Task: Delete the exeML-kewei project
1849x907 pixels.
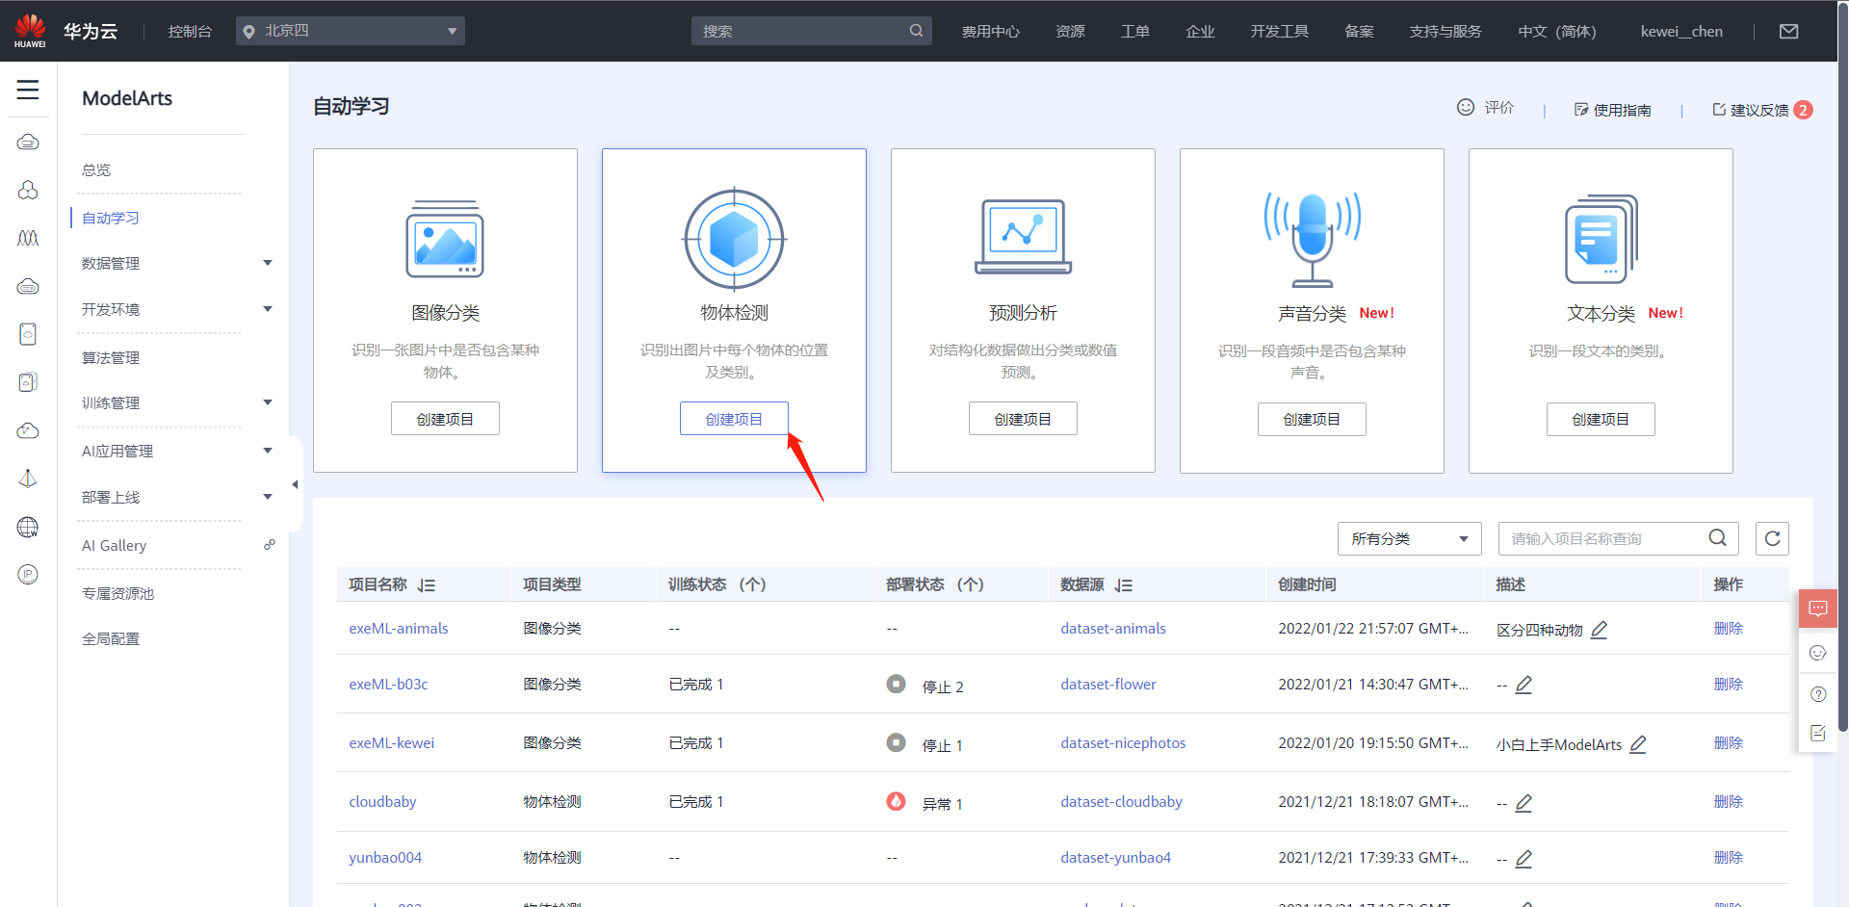Action: 1729,742
